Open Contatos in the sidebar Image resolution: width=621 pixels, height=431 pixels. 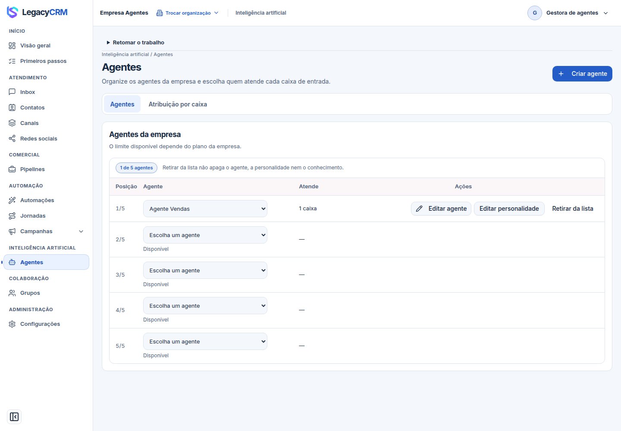(x=46, y=108)
